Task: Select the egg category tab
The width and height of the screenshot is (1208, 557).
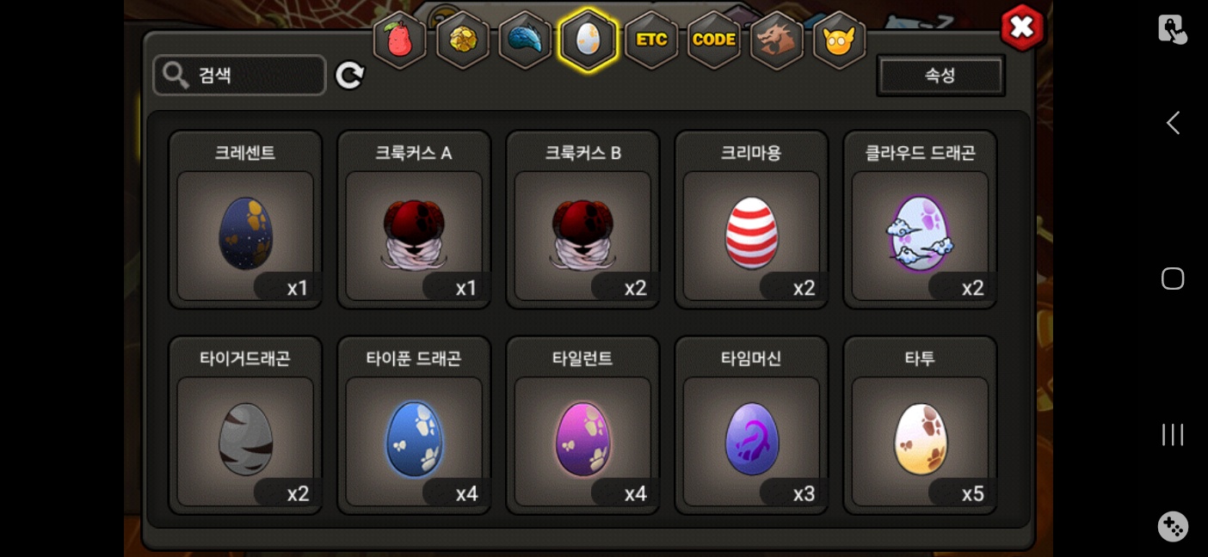Action: click(x=588, y=40)
